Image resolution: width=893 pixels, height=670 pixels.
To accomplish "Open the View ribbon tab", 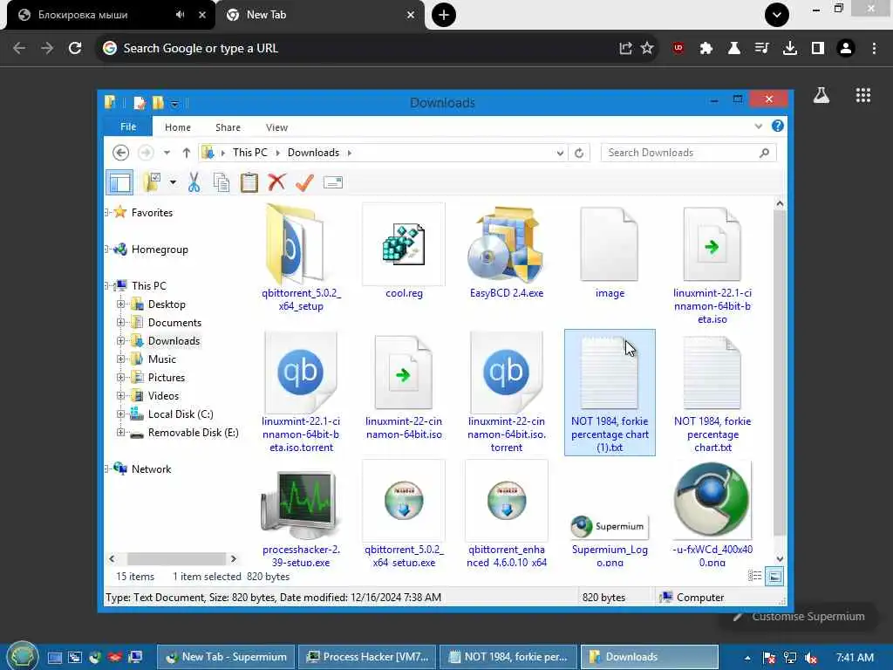I will point(276,127).
